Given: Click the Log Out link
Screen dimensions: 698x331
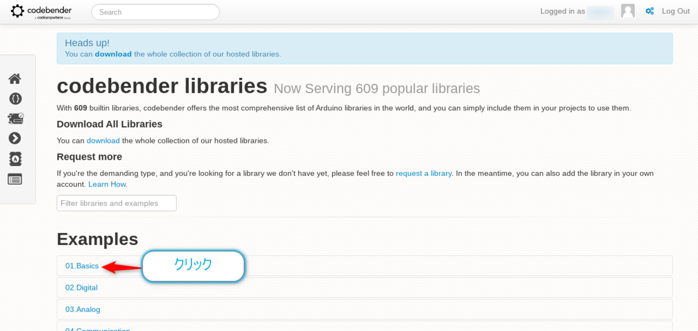Looking at the screenshot, I should 676,11.
